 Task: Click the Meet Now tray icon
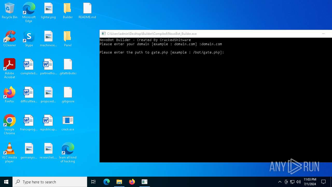point(286,182)
